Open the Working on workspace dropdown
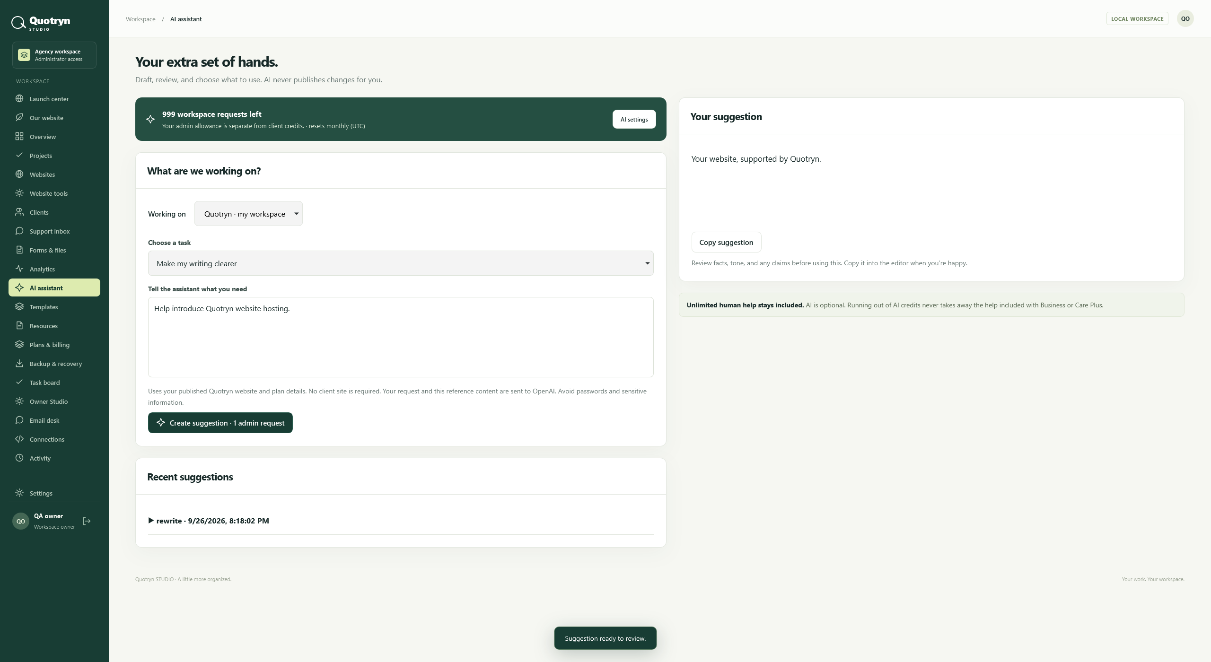The height and width of the screenshot is (662, 1211). pos(248,214)
